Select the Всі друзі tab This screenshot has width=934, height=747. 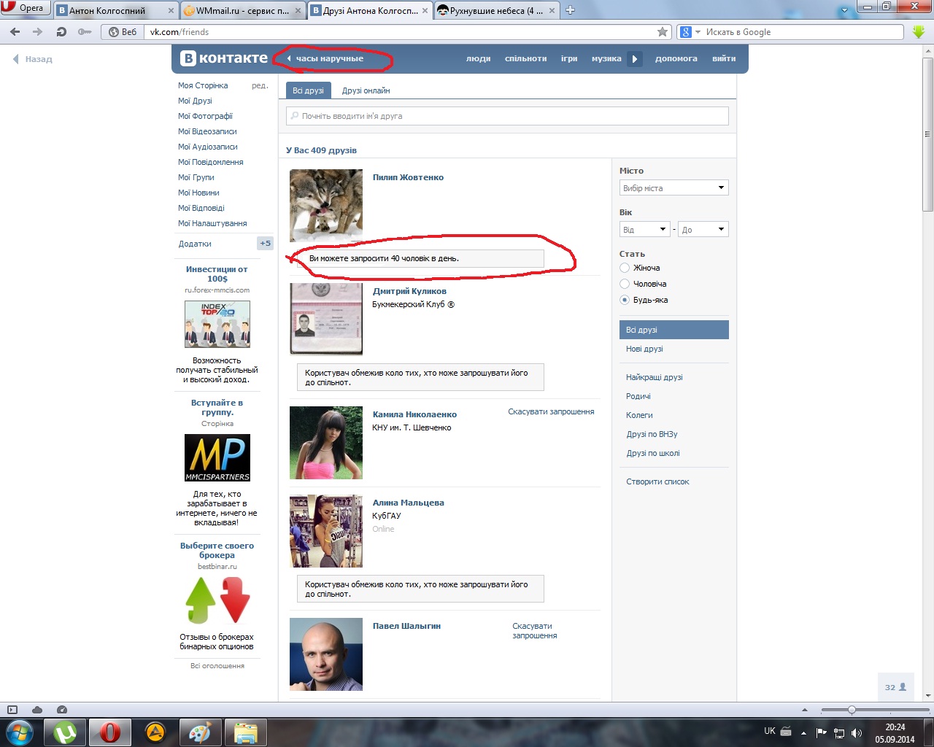pos(308,90)
